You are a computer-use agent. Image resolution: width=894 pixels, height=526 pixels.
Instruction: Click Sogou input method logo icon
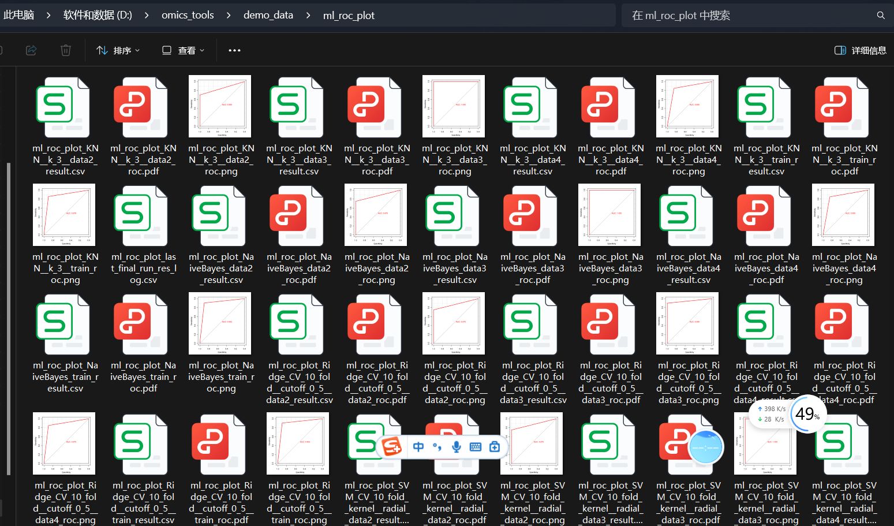pos(392,446)
